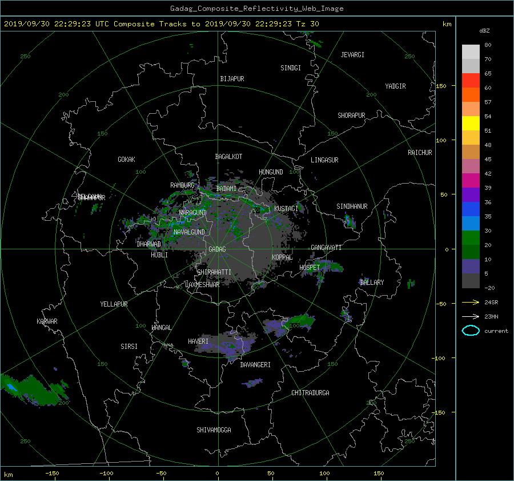Click the cyan 'current' ellipse legend icon
The width and height of the screenshot is (514, 481).
pos(471,331)
